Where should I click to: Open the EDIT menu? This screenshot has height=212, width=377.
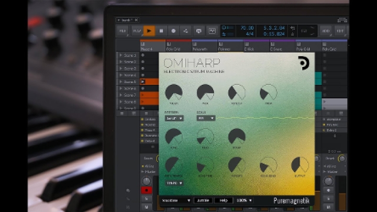[340, 31]
